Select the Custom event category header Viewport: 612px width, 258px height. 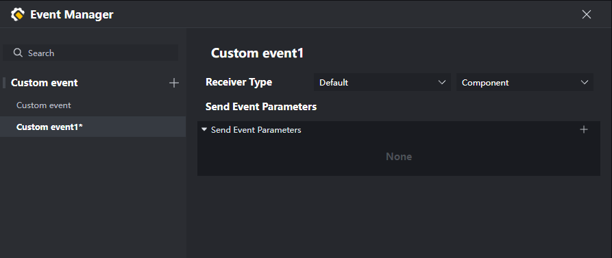pyautogui.click(x=45, y=83)
